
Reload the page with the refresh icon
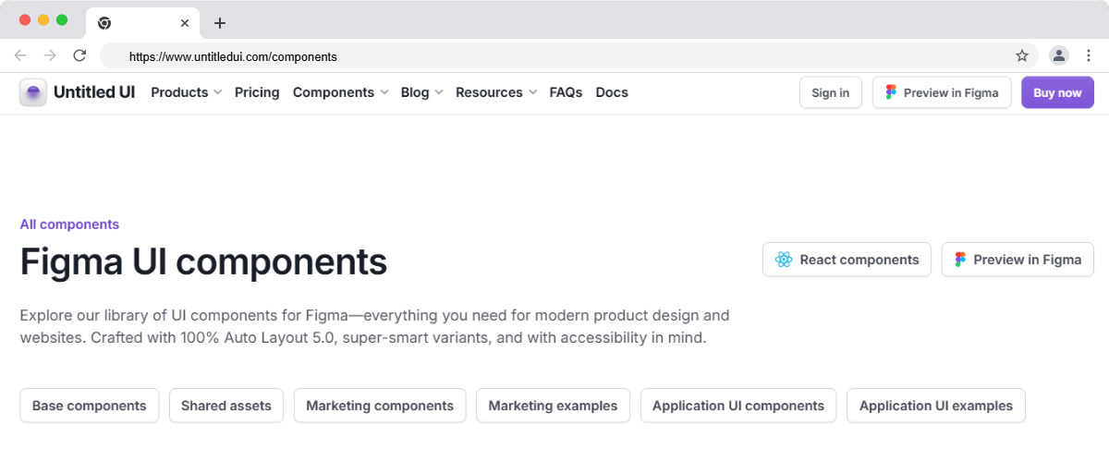(79, 55)
